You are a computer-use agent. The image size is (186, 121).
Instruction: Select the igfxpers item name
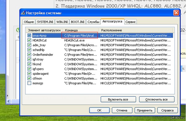point(38,69)
